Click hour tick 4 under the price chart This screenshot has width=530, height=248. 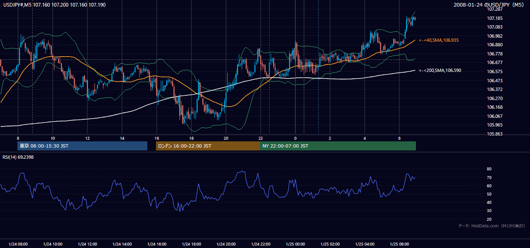365,138
